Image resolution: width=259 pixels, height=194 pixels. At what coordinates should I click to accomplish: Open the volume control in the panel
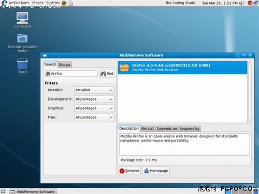click(x=242, y=3)
